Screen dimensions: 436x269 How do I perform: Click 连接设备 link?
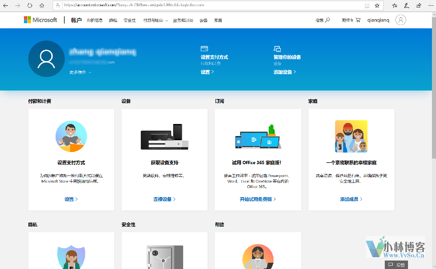click(164, 199)
